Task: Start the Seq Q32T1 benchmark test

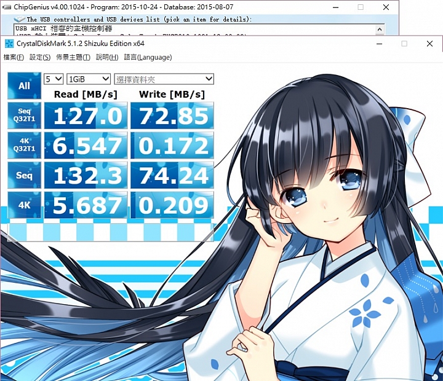Action: (24, 115)
